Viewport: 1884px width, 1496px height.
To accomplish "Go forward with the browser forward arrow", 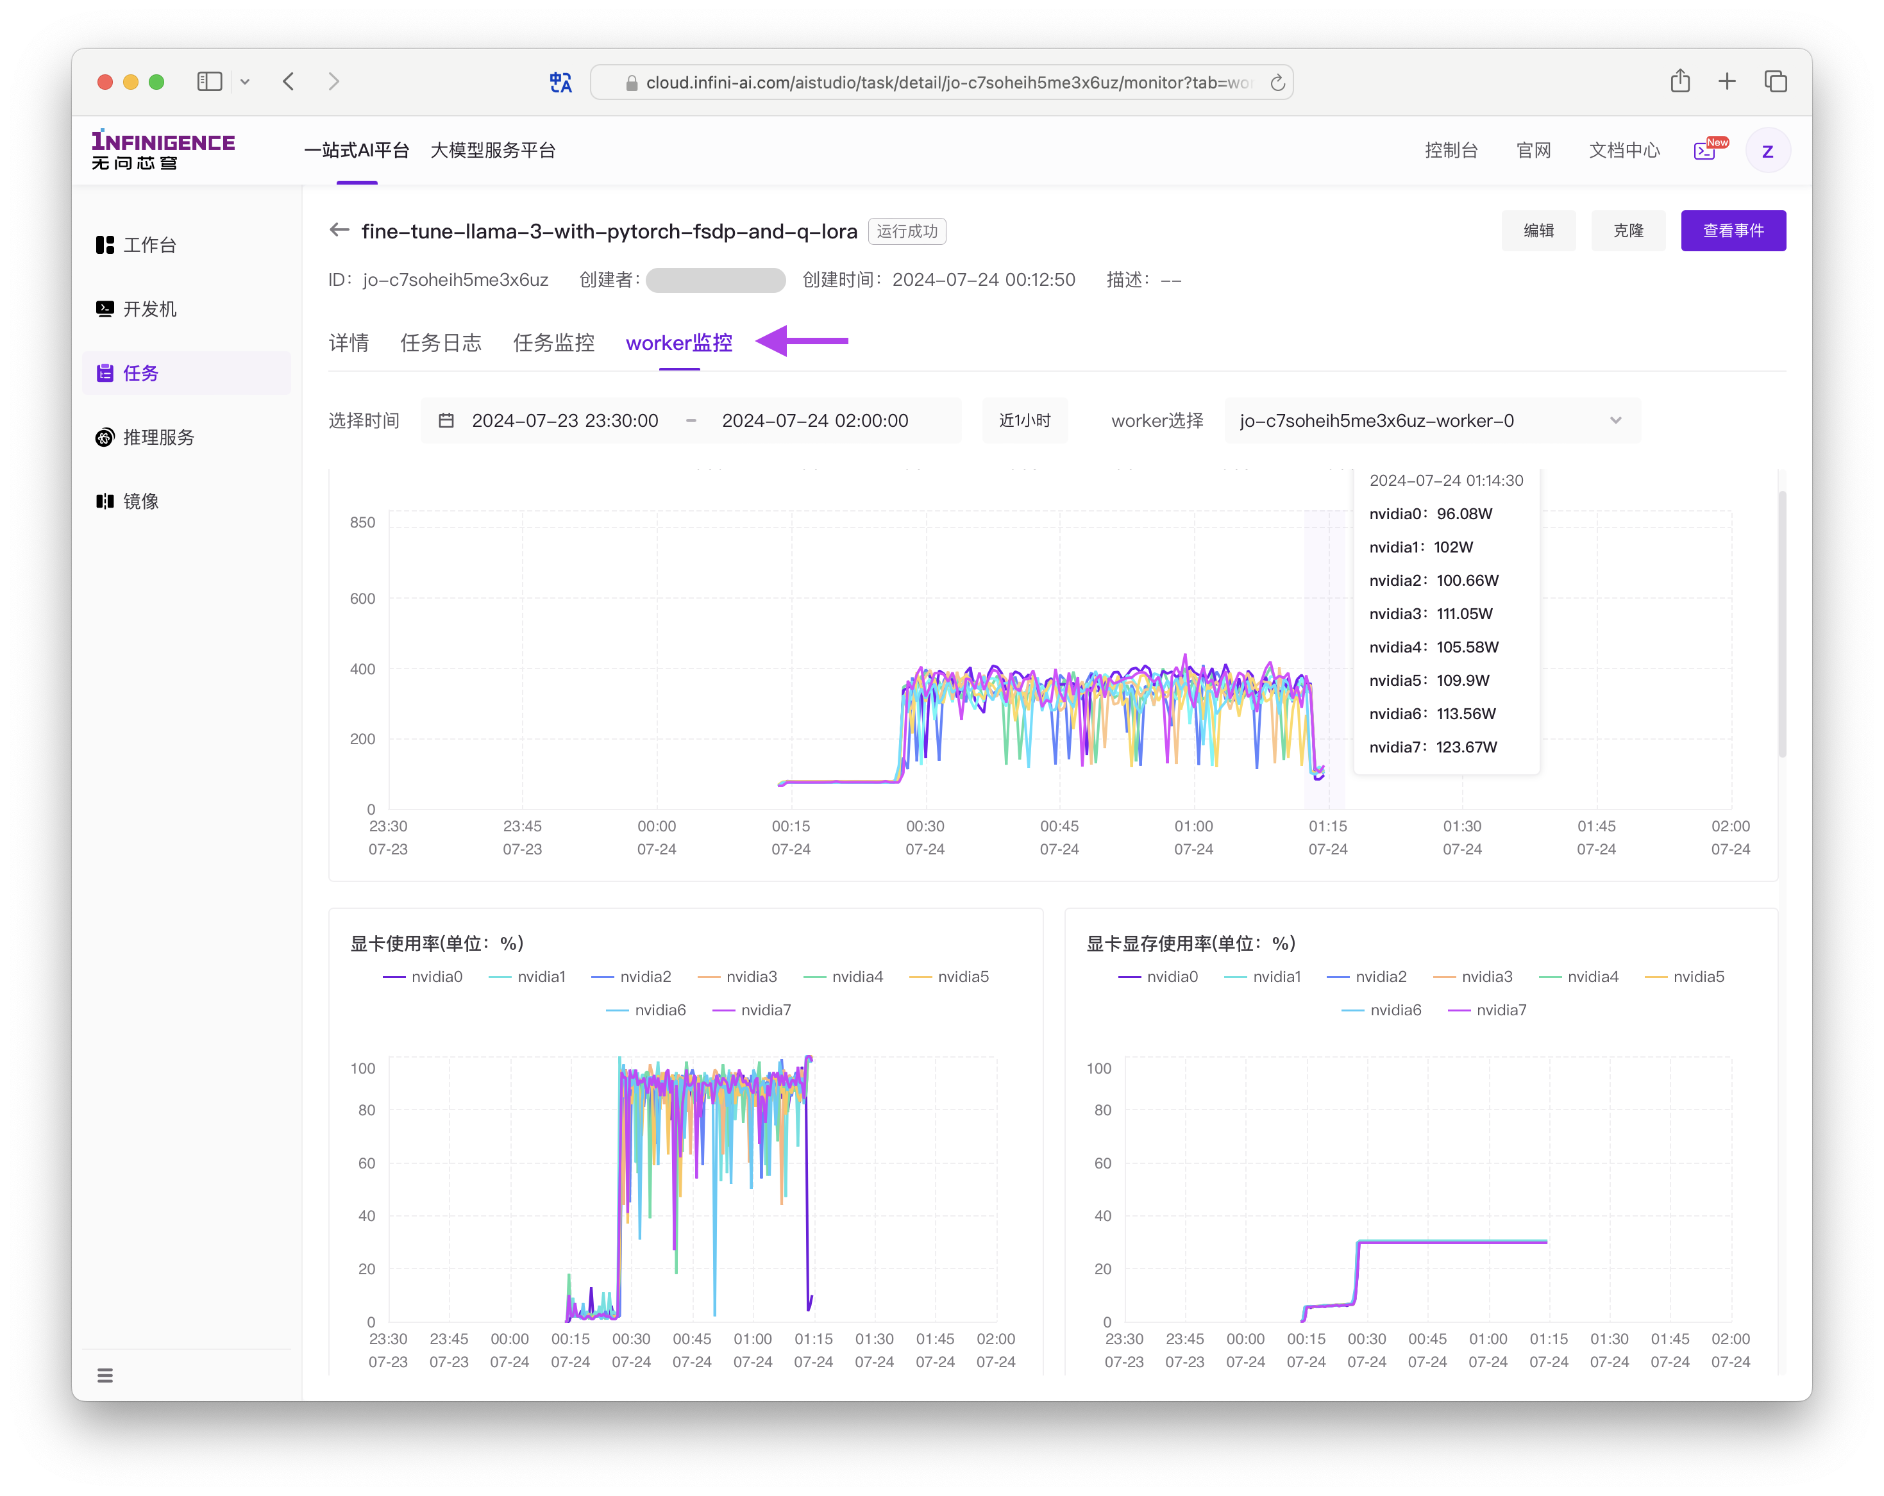I will [334, 81].
